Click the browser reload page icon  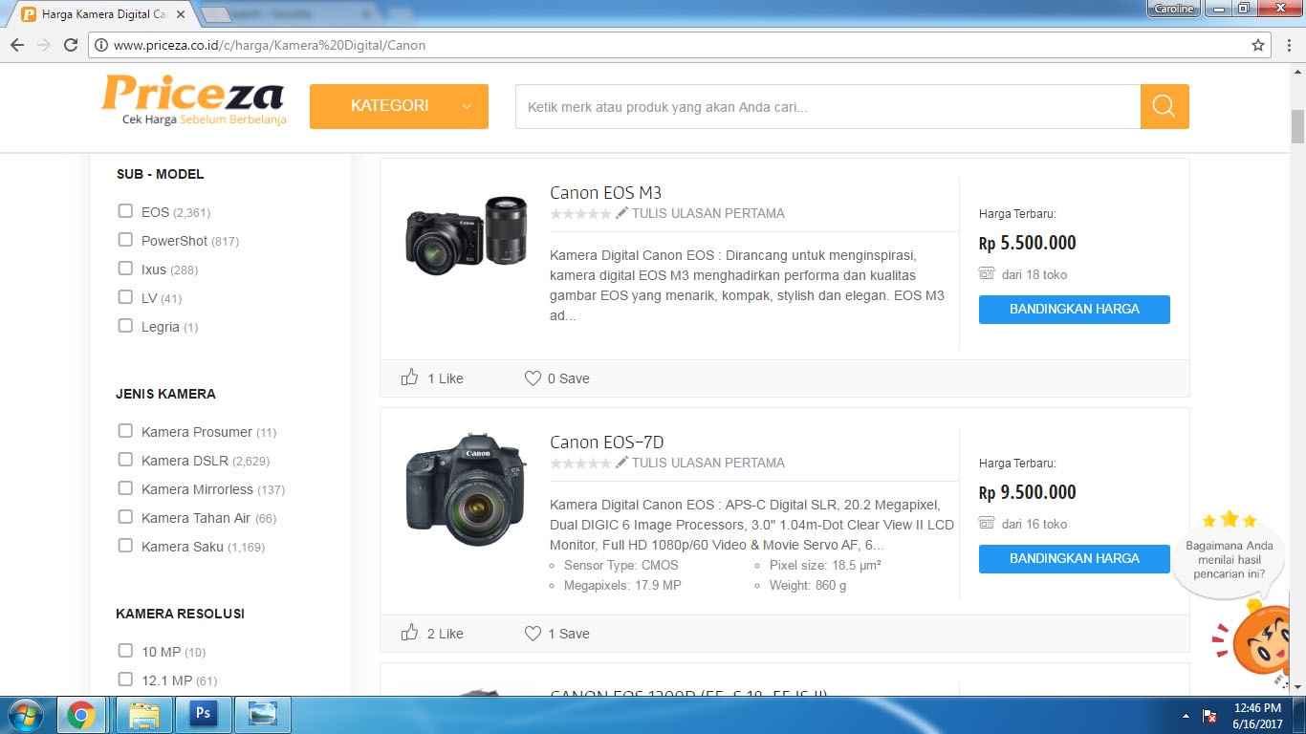pos(71,45)
